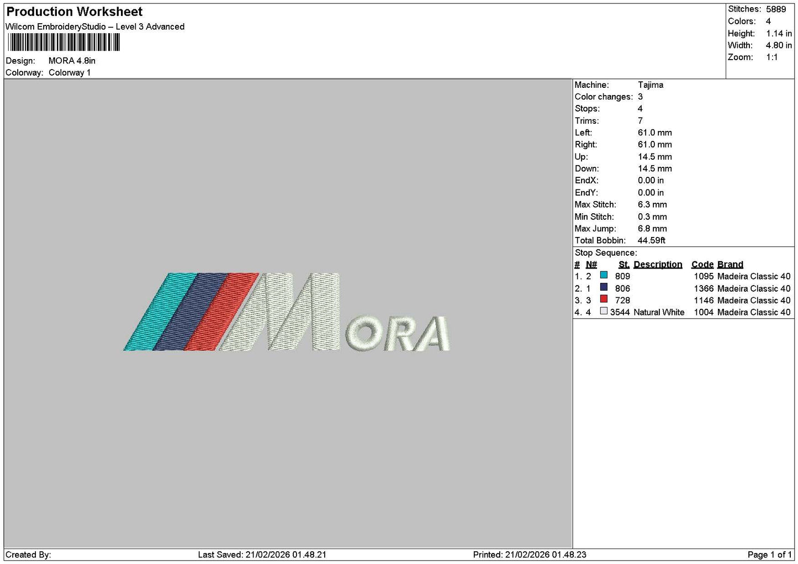Click the 'Left:' value 61.0 mm
This screenshot has width=798, height=564.
tap(655, 133)
